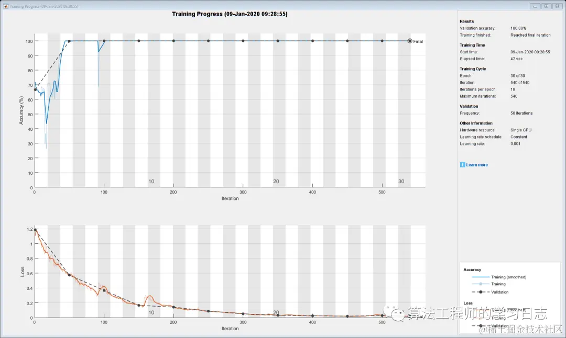The width and height of the screenshot is (566, 338).
Task: Click the Validation accuracy value 100.00%
Action: [518, 28]
